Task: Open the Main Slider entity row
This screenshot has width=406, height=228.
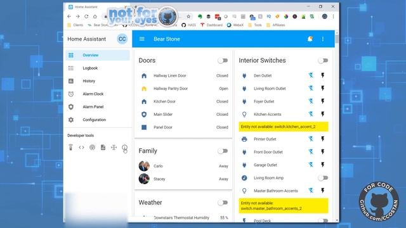Action: click(183, 114)
